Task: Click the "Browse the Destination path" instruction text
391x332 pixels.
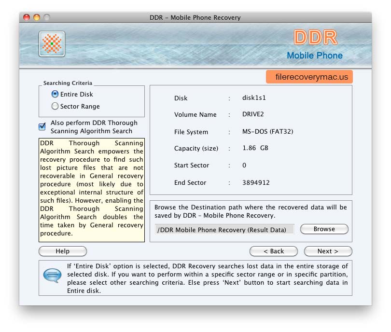Action: (251, 211)
